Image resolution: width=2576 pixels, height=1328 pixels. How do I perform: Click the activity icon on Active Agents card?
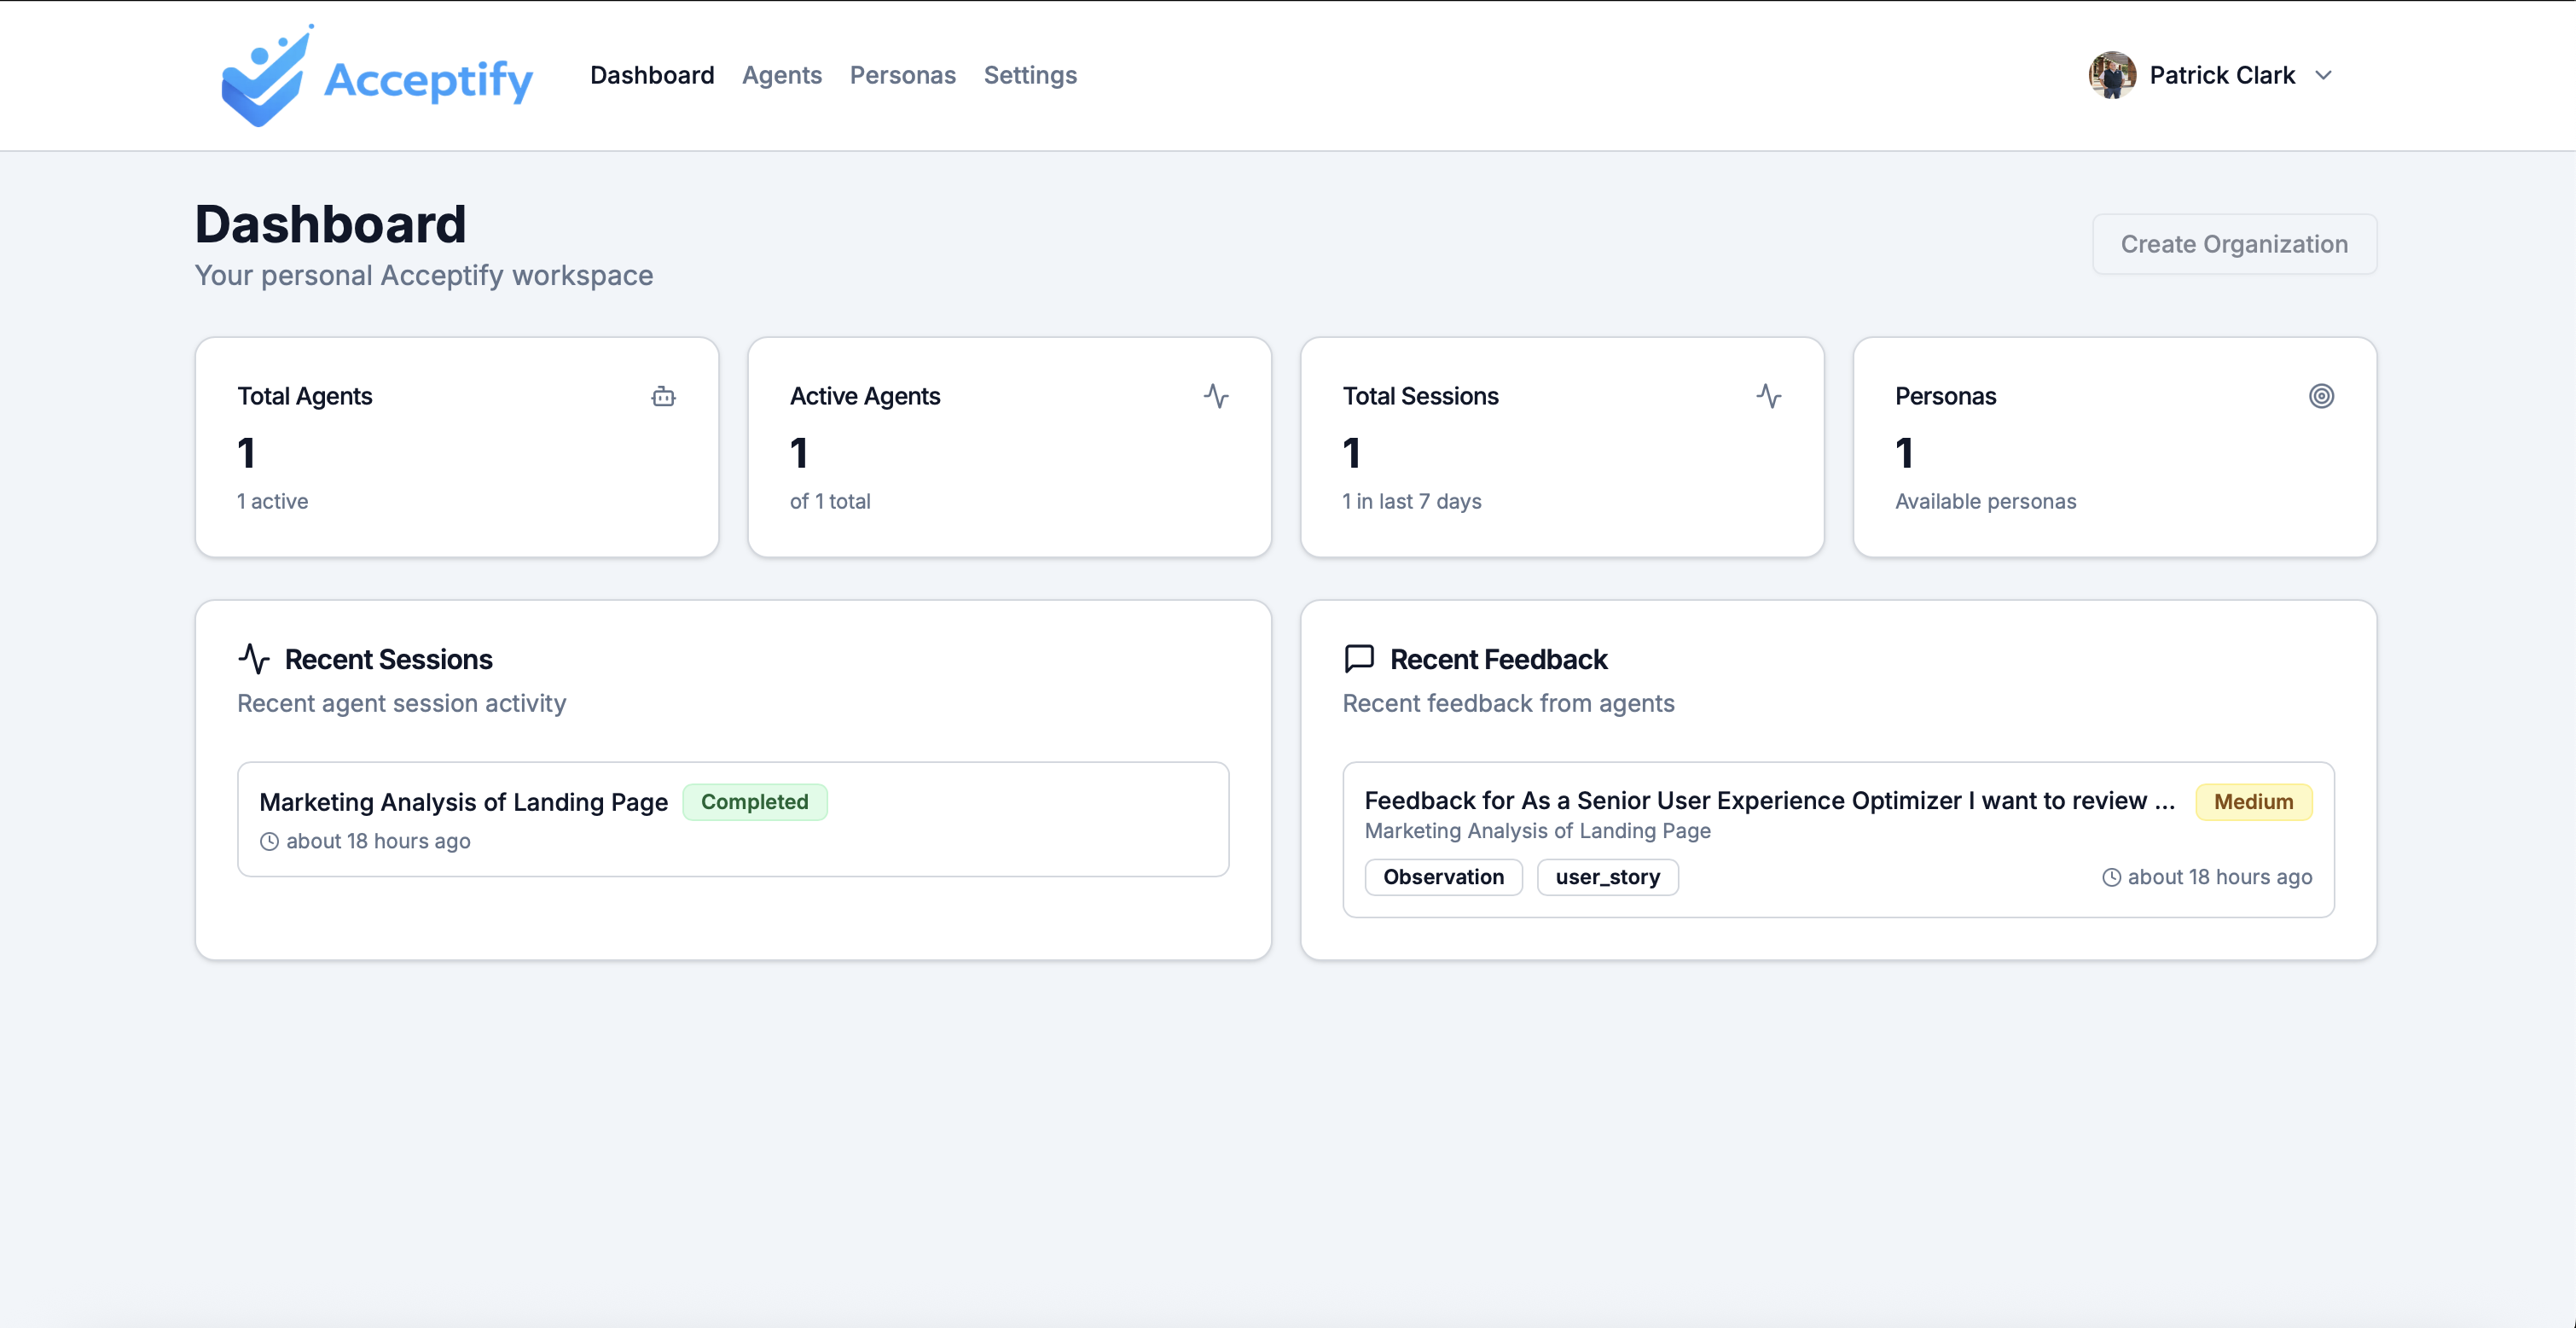[x=1217, y=396]
